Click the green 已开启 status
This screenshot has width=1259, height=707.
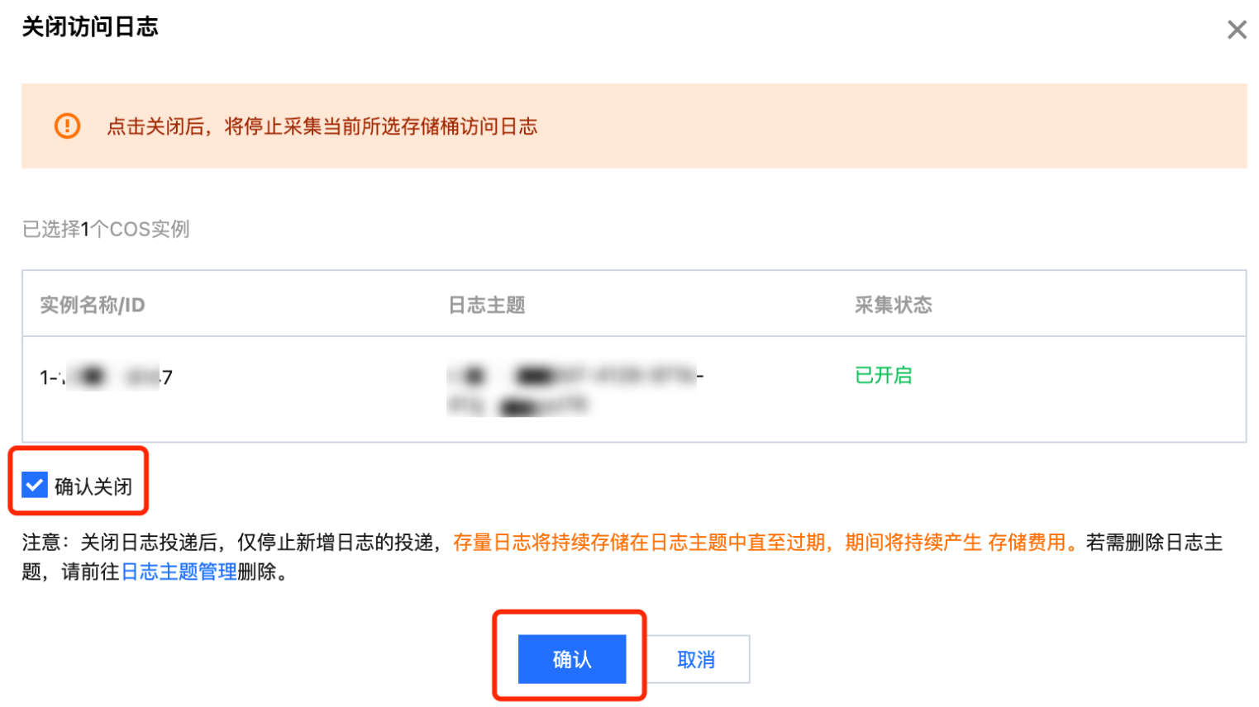pos(883,375)
